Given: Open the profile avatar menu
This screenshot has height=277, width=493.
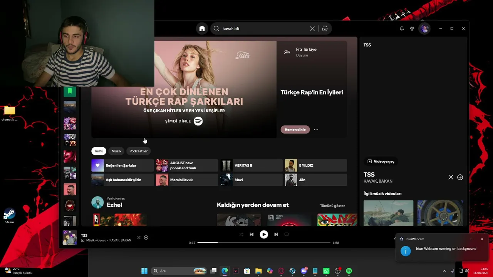Looking at the screenshot, I should click(x=424, y=28).
